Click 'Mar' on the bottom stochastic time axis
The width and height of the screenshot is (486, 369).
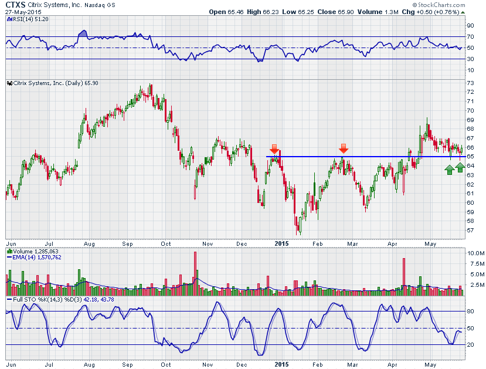point(352,365)
